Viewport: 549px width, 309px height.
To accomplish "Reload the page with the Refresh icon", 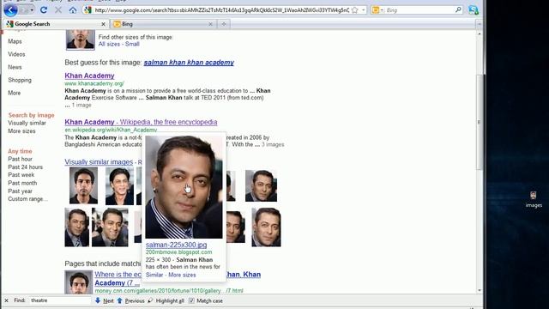I will (x=44, y=9).
